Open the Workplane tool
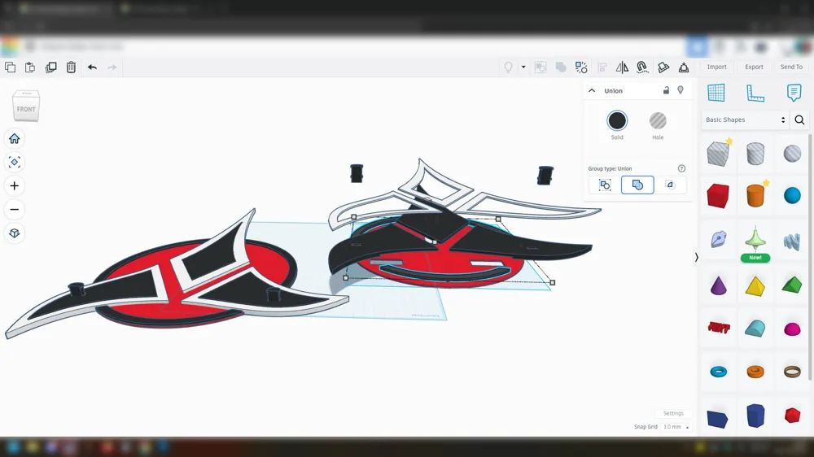Viewport: 814px width, 457px height. [x=716, y=93]
